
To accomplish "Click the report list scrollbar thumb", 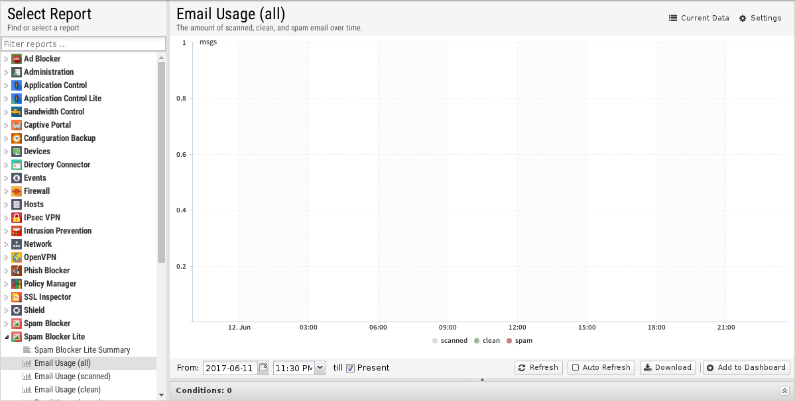I will coord(161,162).
